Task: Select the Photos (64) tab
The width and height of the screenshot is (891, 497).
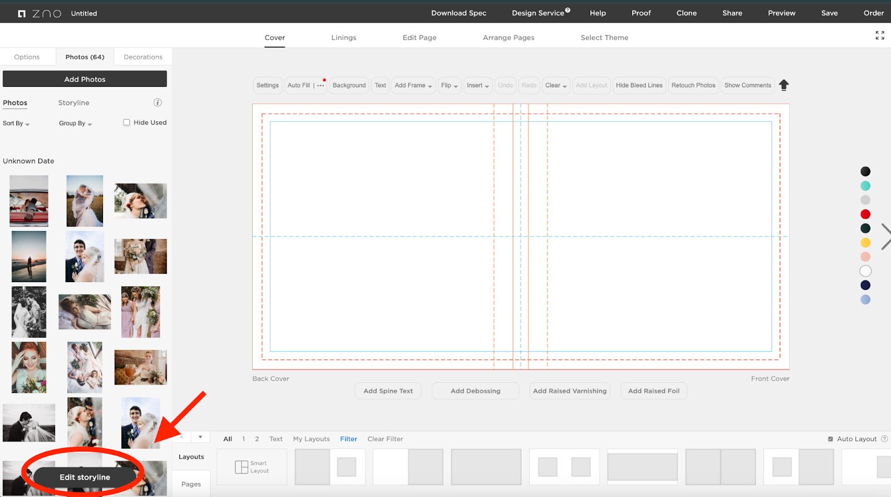Action: click(x=85, y=57)
